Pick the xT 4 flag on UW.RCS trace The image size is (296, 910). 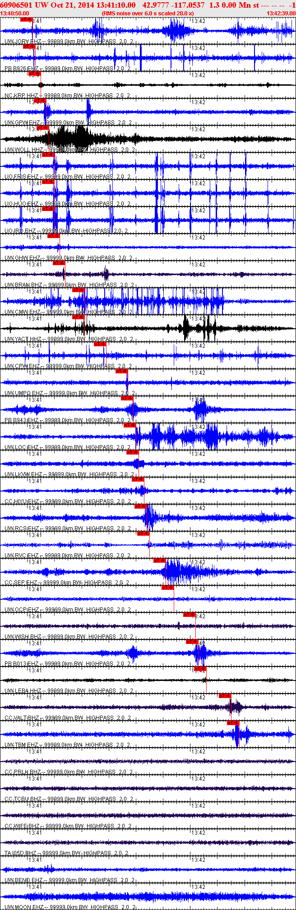click(141, 506)
